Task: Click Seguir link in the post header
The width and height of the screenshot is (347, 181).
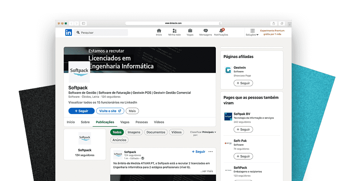Action: point(198,152)
